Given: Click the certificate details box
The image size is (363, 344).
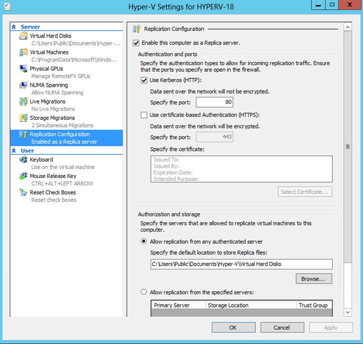Looking at the screenshot, I should pyautogui.click(x=241, y=169).
